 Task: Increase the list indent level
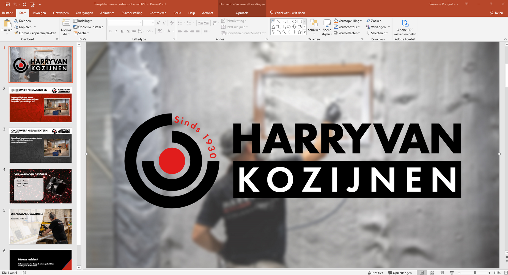[206, 23]
